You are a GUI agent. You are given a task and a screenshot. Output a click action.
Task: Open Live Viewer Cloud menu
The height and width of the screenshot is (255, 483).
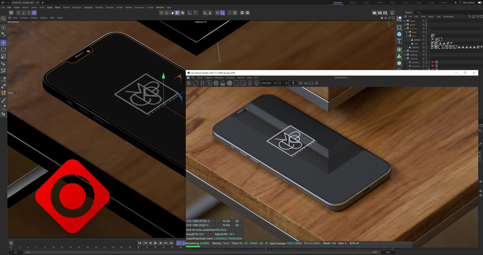(200, 78)
